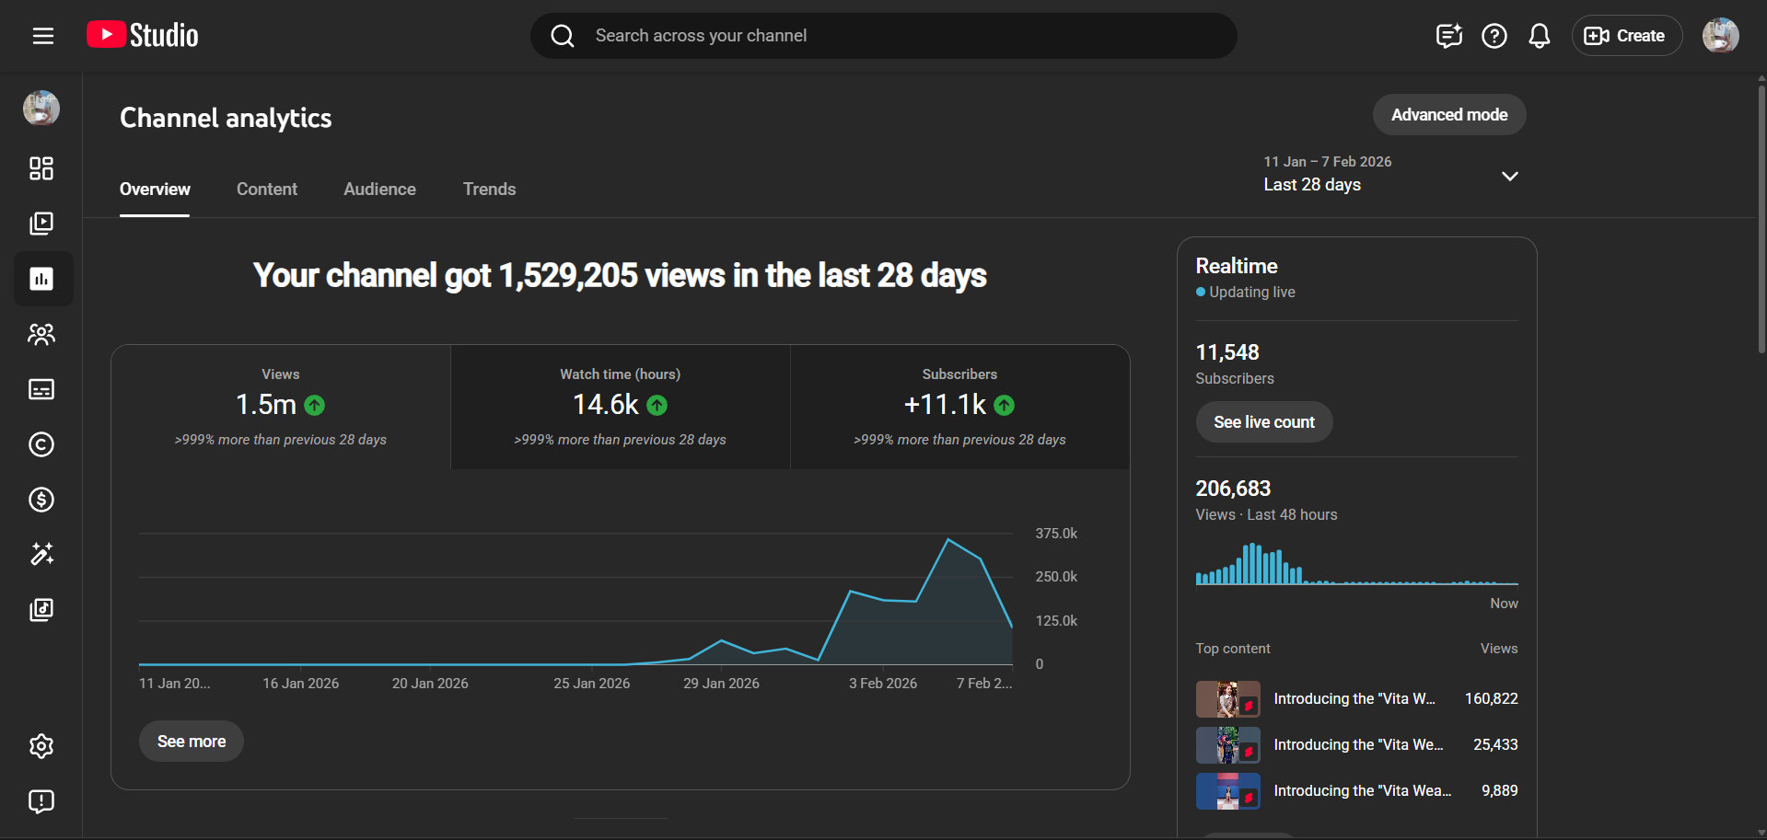Open Copyright section in the sidebar

tap(41, 444)
